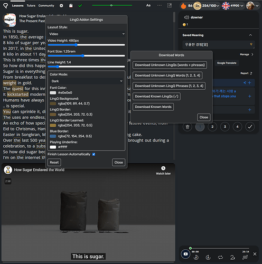
Task: Open the addon settings gear icon
Action: pos(61,6)
